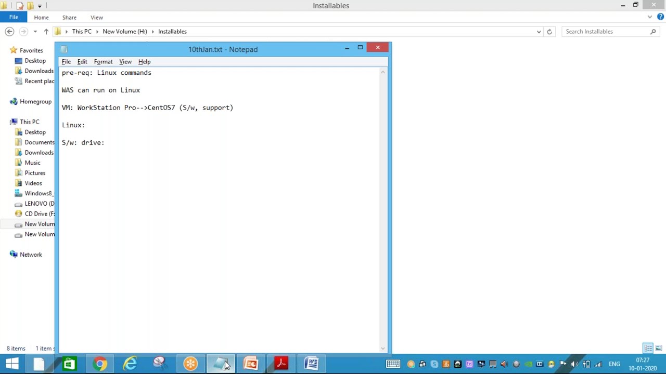Open Notepad File menu

66,61
